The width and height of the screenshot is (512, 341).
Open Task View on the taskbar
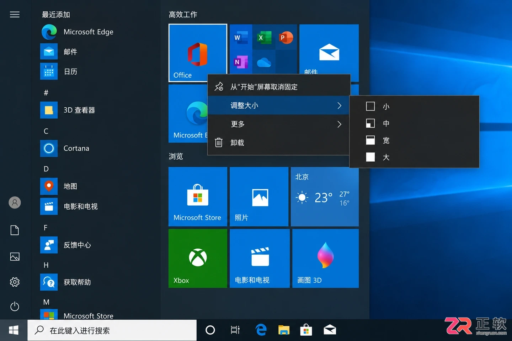(x=235, y=330)
